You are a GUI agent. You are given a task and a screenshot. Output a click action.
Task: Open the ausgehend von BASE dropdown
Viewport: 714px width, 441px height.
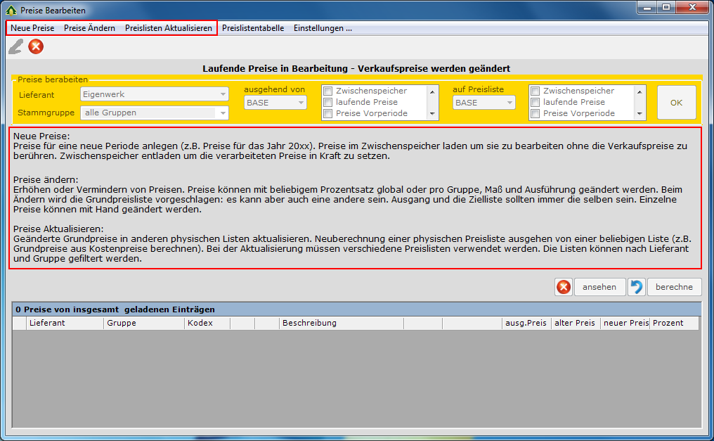275,103
